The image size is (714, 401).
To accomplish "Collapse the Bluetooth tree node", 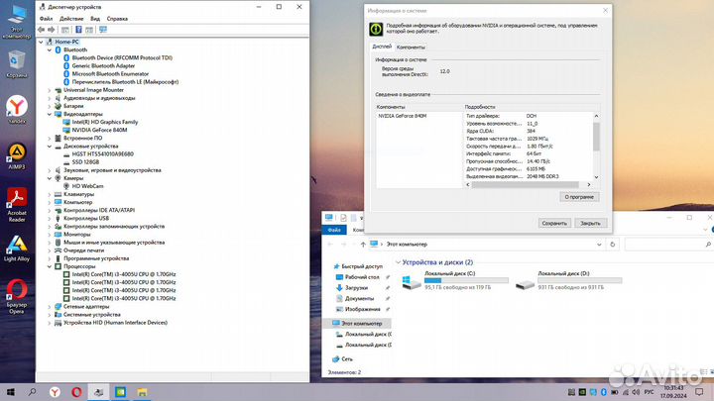I will click(x=50, y=50).
